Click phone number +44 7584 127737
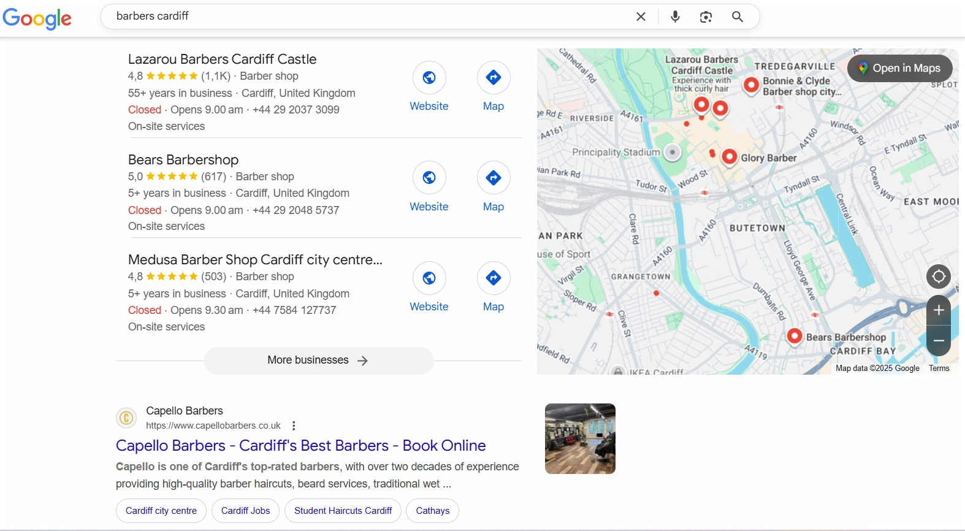 tap(294, 310)
